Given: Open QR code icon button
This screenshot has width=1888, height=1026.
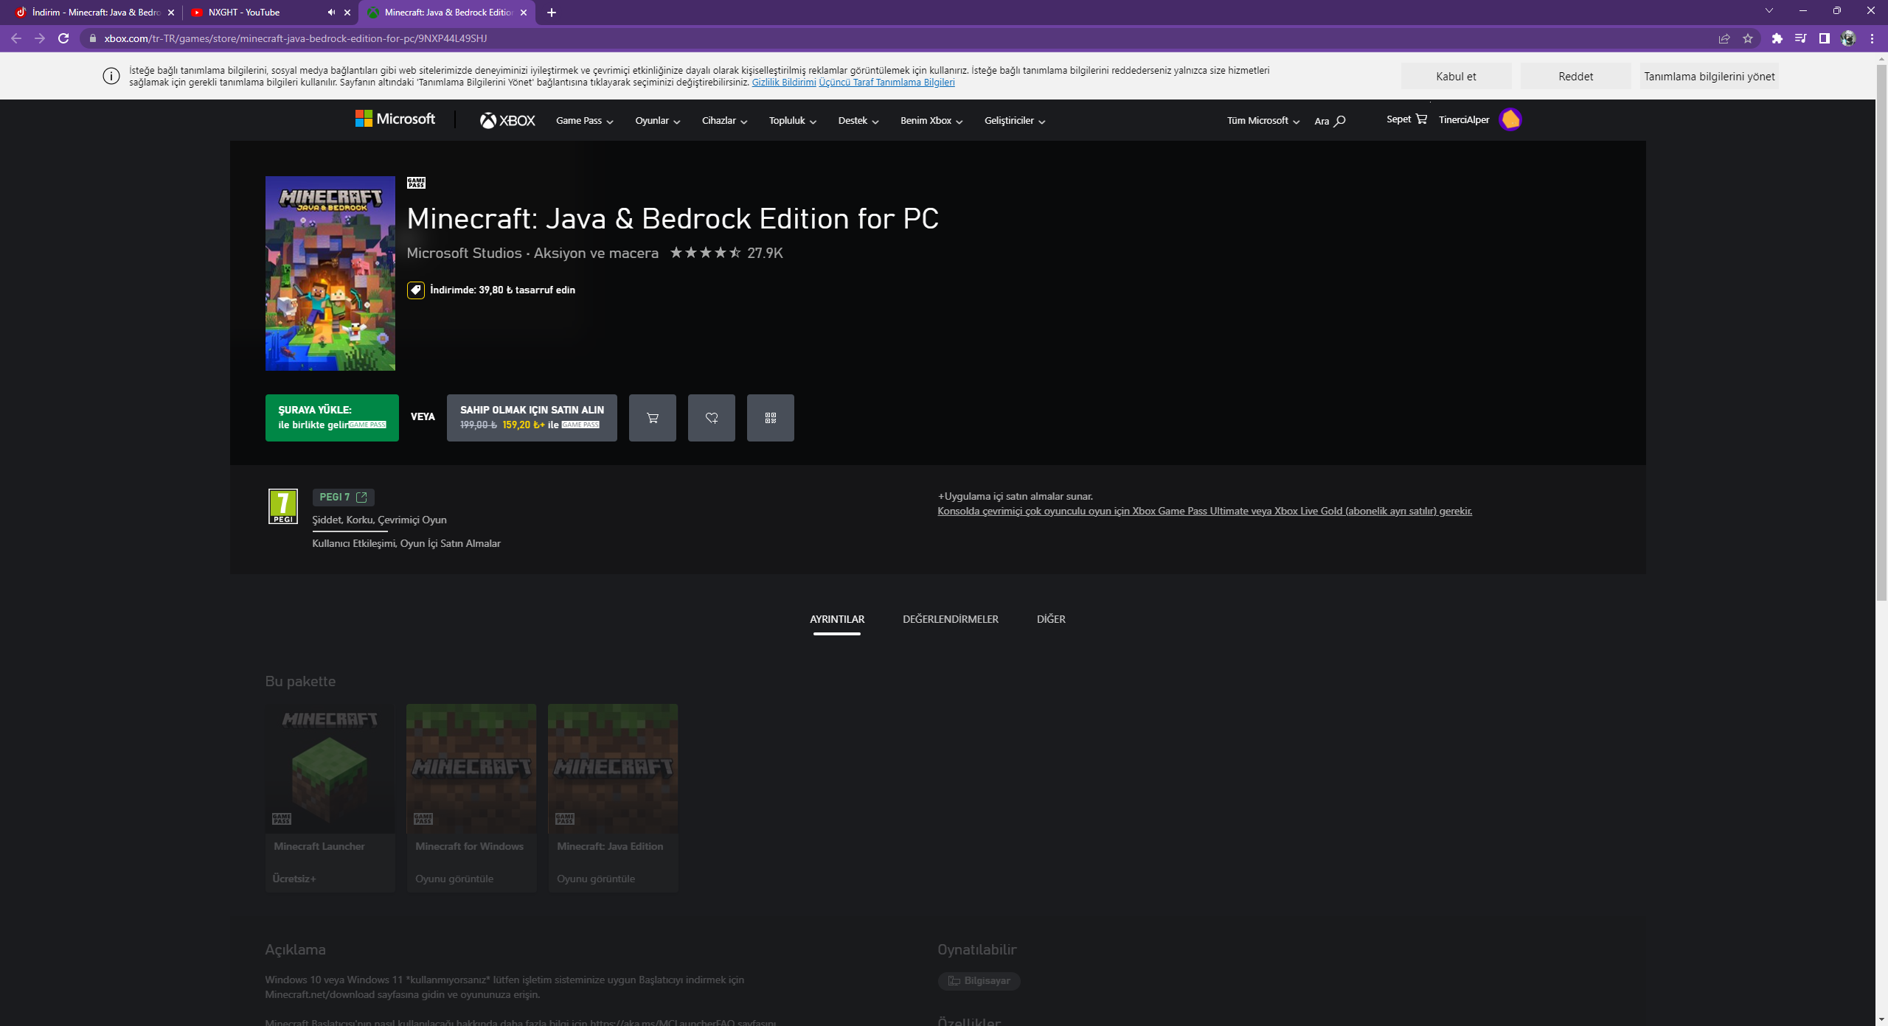Looking at the screenshot, I should click(x=770, y=418).
